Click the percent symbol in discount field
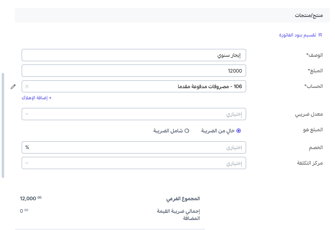335x230 pixels. pos(27,147)
